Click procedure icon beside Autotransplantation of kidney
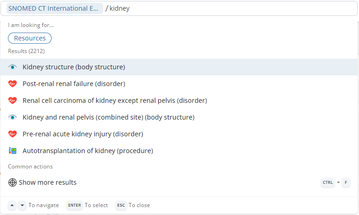 tap(13, 151)
